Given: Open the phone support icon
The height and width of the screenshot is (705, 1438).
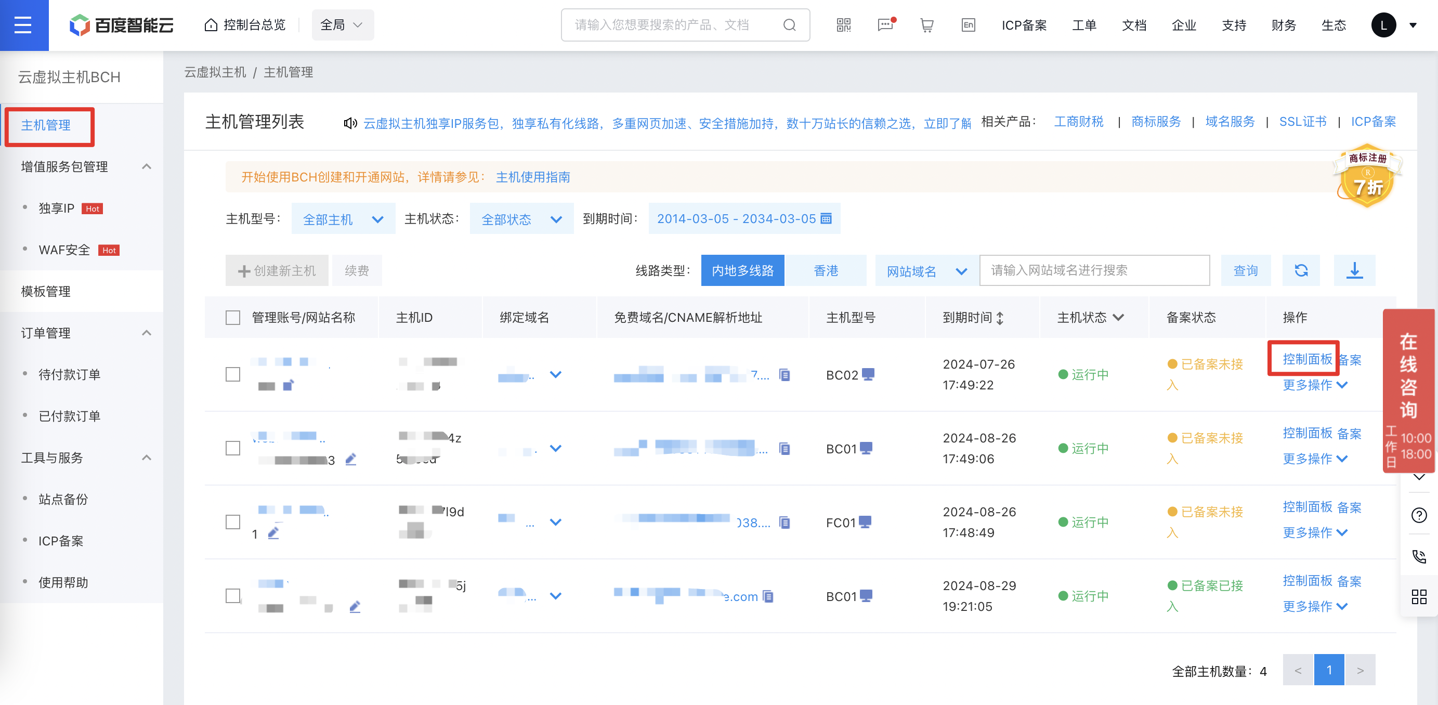Looking at the screenshot, I should (1418, 556).
